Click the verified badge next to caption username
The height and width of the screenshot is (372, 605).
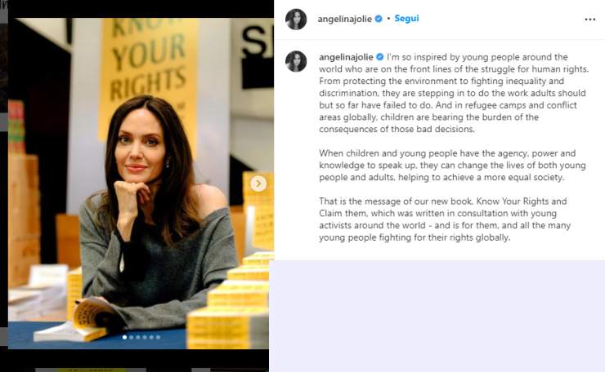[x=379, y=57]
